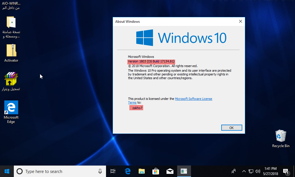Select the Recycle Bin desktop icon
Screen dimensions: 295x177
pyautogui.click(x=281, y=139)
